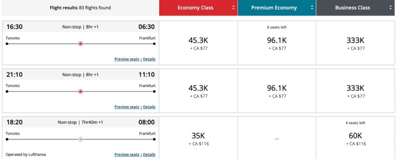Preview seats for the 21:10 flight
This screenshot has height=159, width=397.
127,107
